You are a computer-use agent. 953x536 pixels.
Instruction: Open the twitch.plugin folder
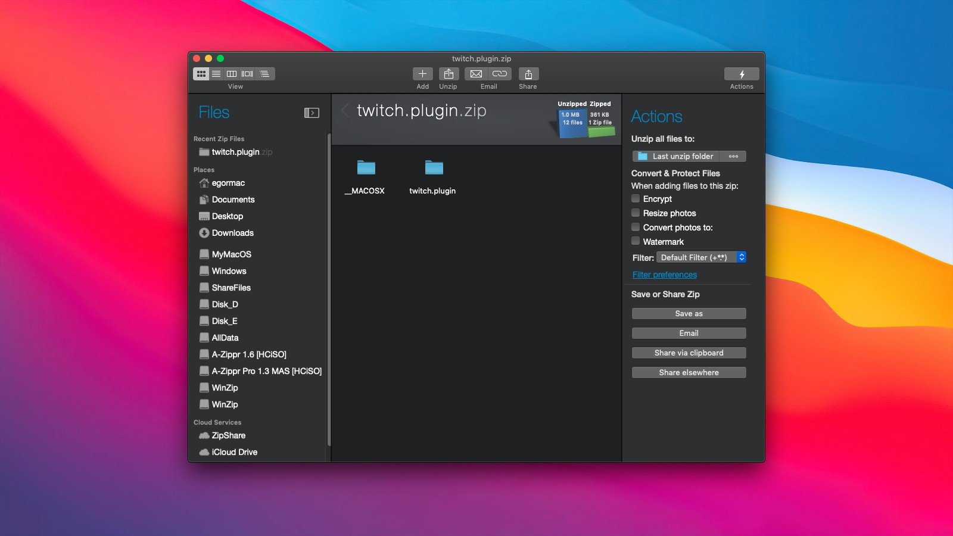pos(433,169)
